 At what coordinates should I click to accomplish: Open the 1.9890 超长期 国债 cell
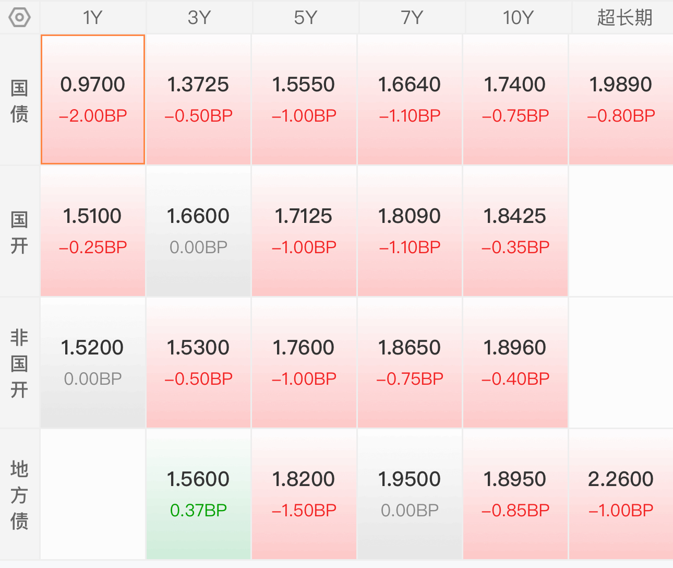621,100
